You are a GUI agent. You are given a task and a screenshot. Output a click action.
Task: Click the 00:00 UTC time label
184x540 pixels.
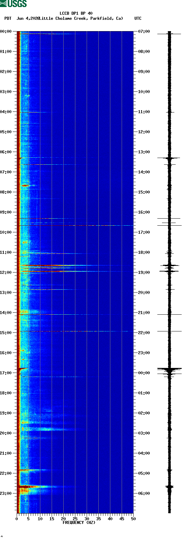coord(144,373)
